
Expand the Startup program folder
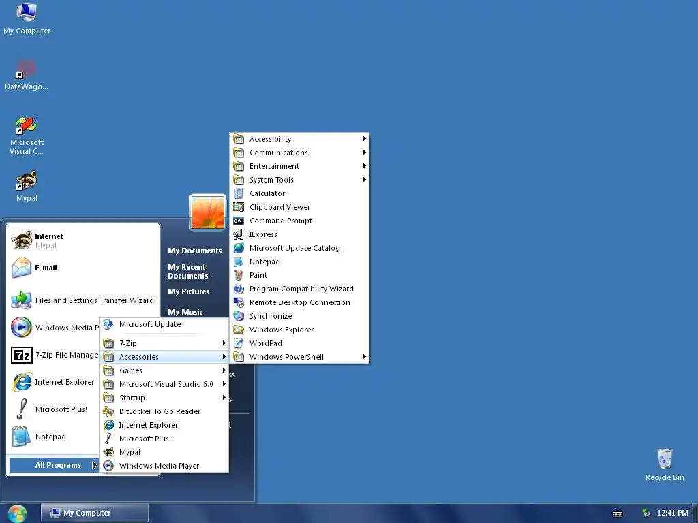[164, 398]
